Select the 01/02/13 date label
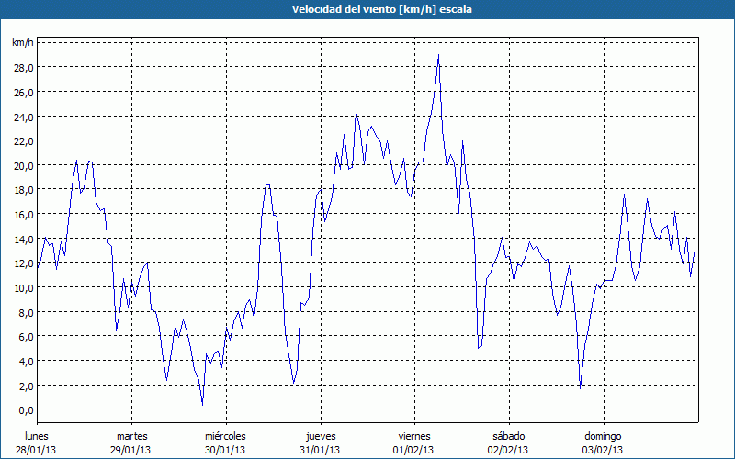 click(414, 450)
